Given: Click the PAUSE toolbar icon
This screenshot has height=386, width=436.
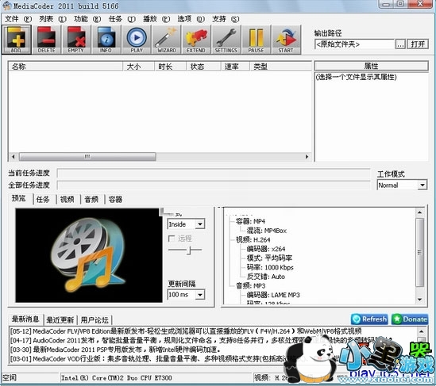Looking at the screenshot, I should [x=256, y=40].
